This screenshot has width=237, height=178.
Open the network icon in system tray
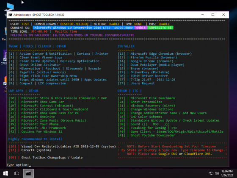click(211, 173)
